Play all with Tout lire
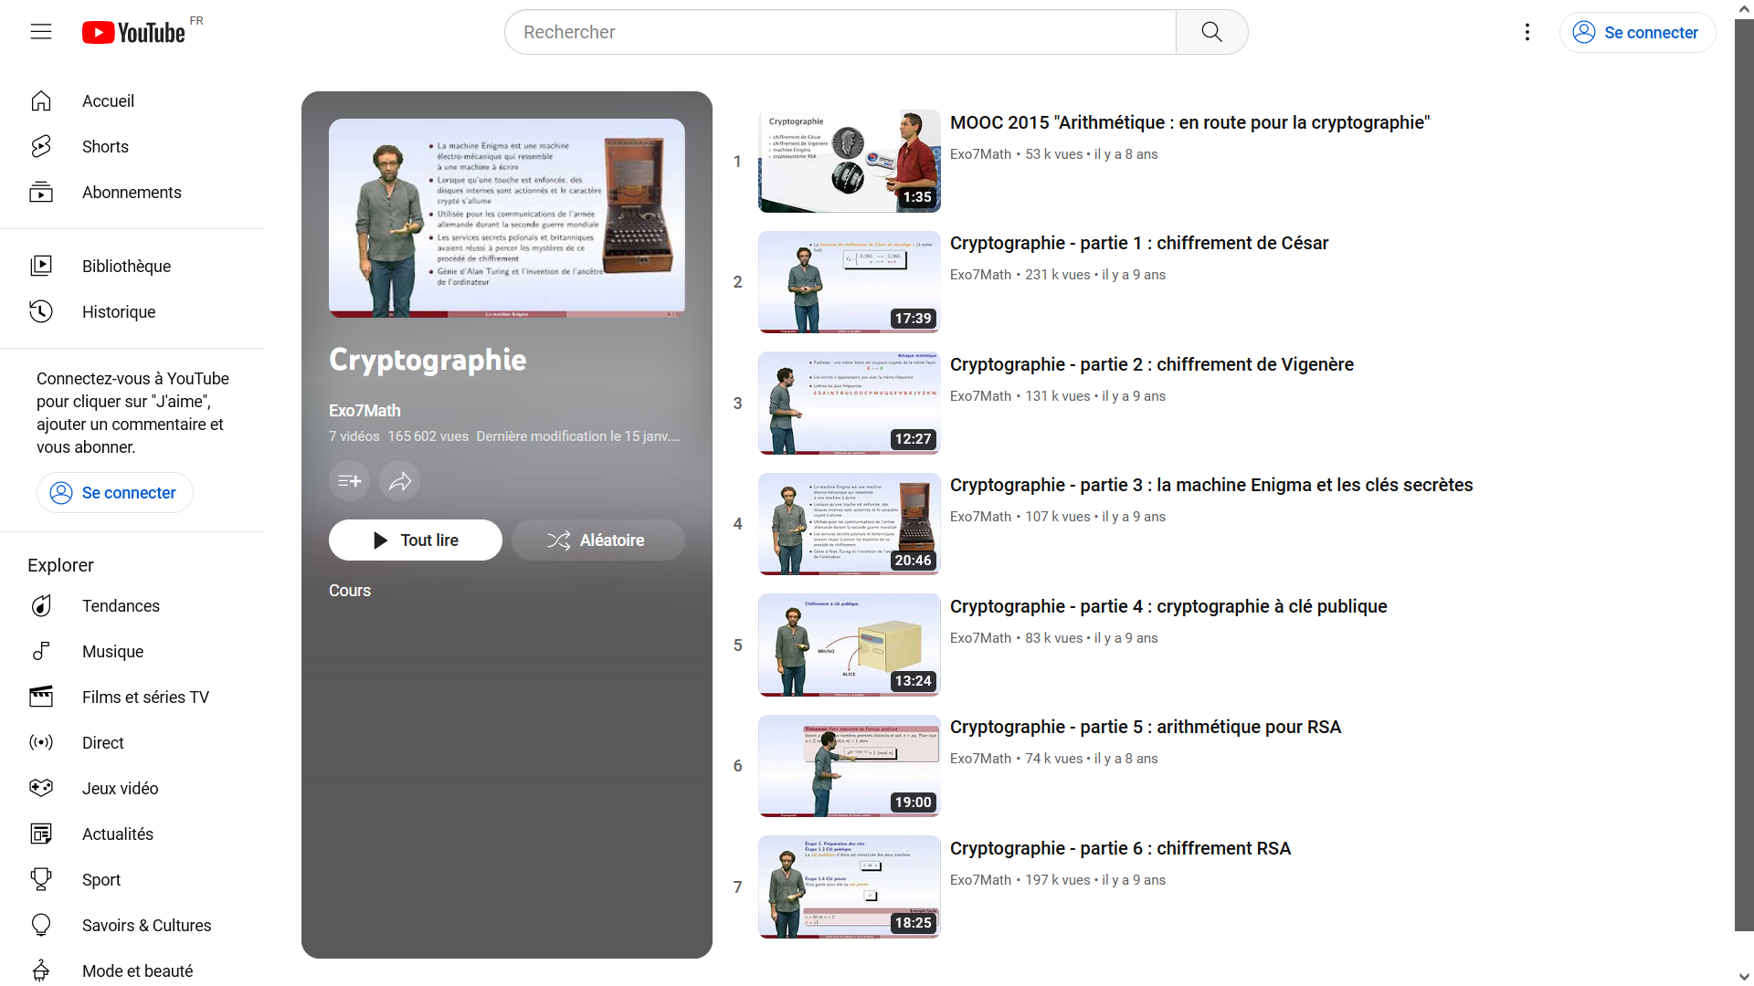Image resolution: width=1754 pixels, height=986 pixels. coord(416,540)
